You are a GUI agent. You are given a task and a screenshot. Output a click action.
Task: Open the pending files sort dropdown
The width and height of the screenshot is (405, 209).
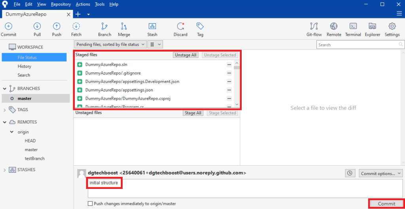pos(111,45)
